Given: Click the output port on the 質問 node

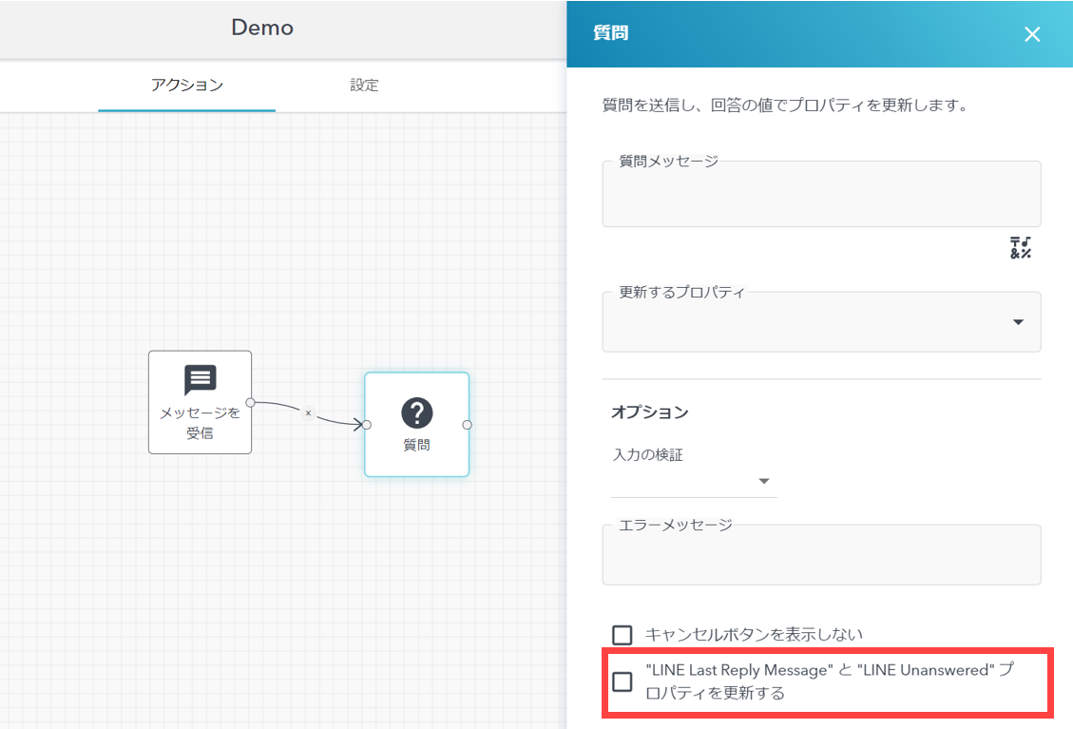Looking at the screenshot, I should coord(467,425).
